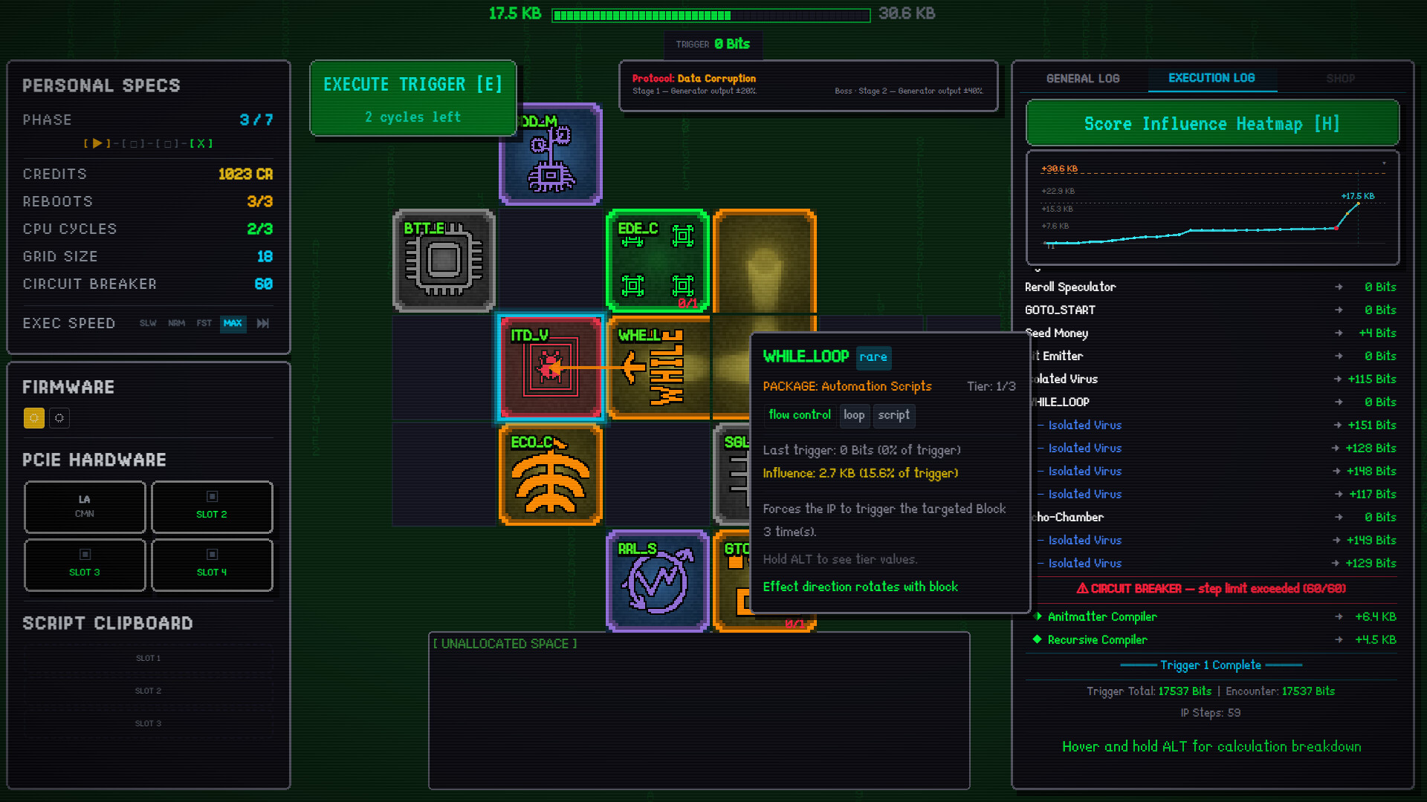Select PCIE hardware Slot 3
The width and height of the screenshot is (1427, 802).
point(85,564)
